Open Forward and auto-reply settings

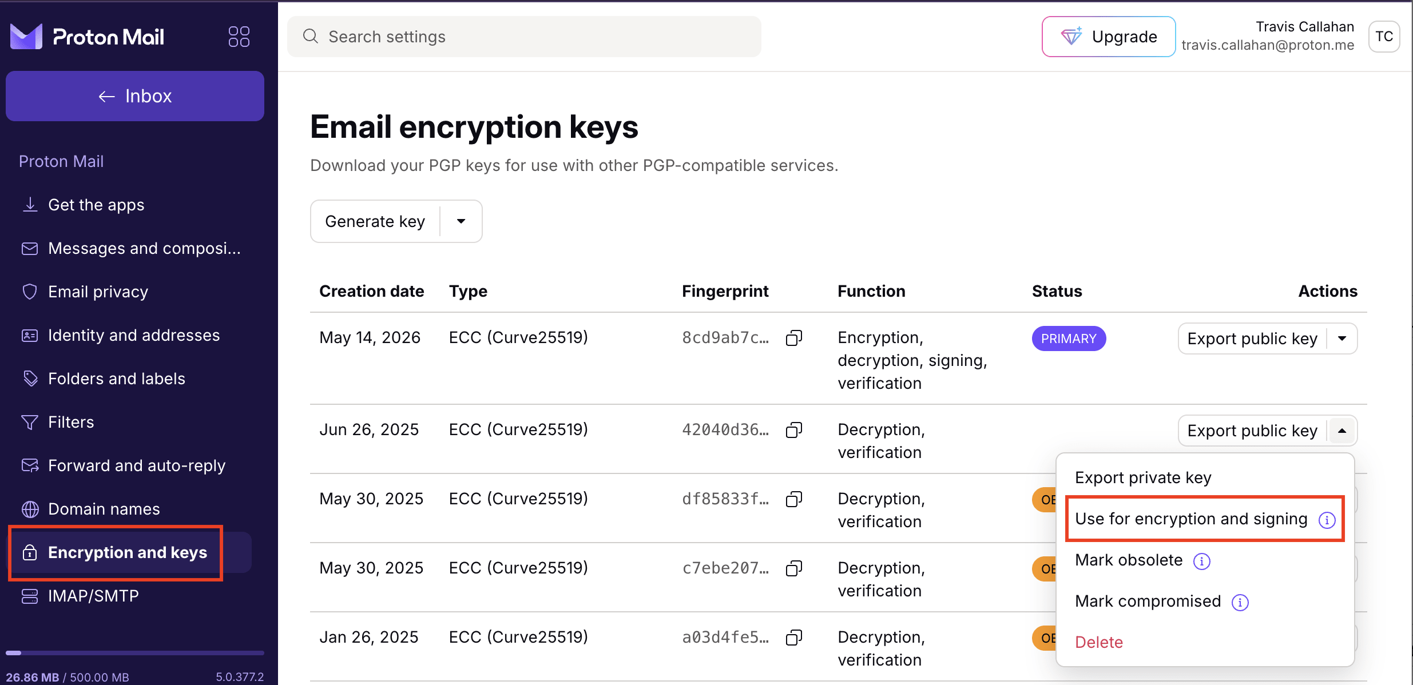(130, 465)
